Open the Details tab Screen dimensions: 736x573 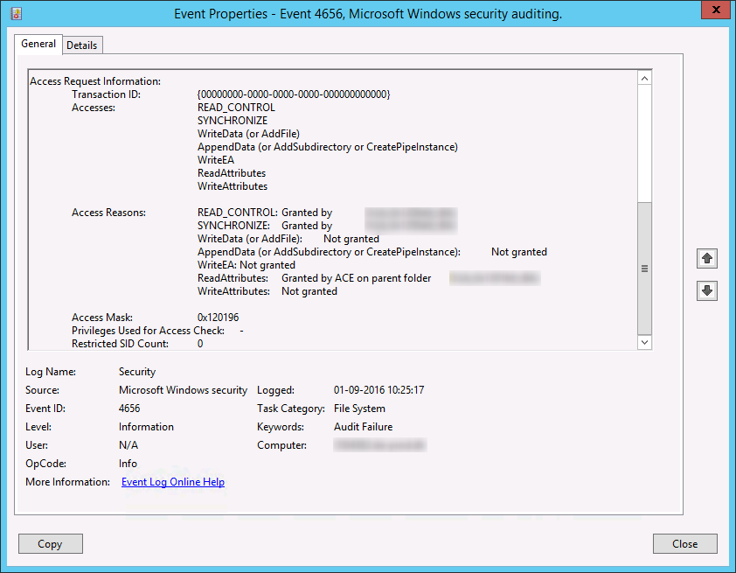[82, 45]
